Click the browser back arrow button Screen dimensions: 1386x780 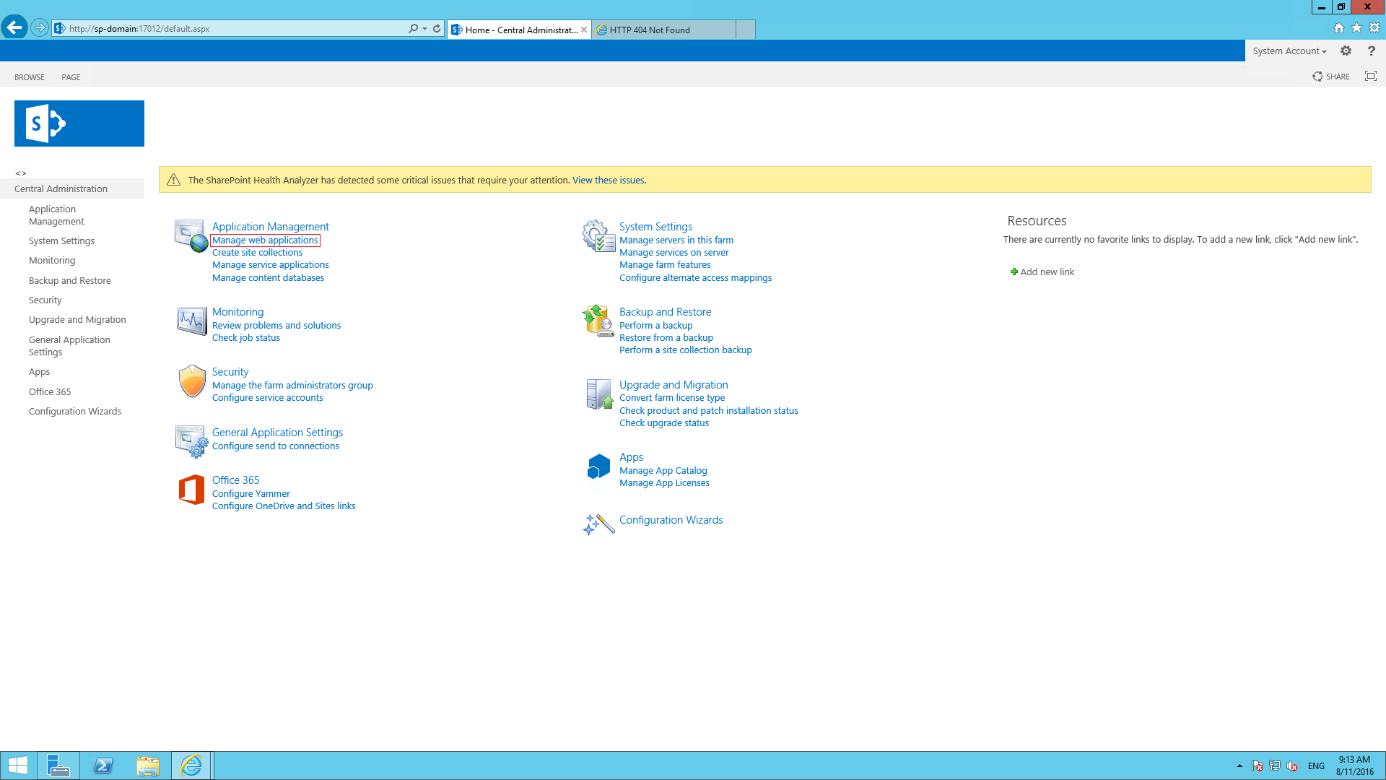pos(14,28)
